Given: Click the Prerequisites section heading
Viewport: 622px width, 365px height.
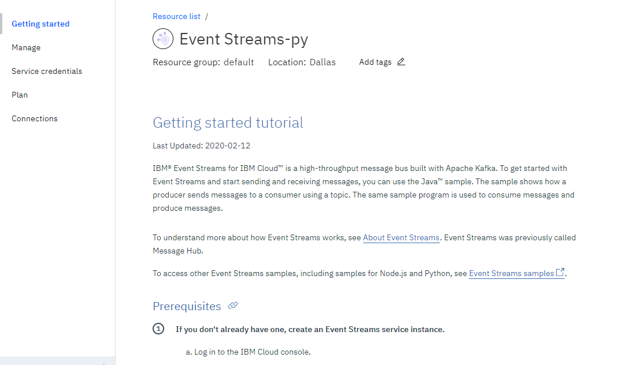Looking at the screenshot, I should 186,306.
